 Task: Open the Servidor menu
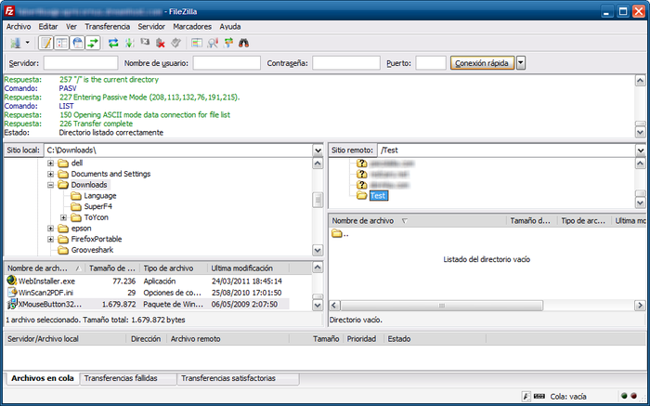coord(151,27)
